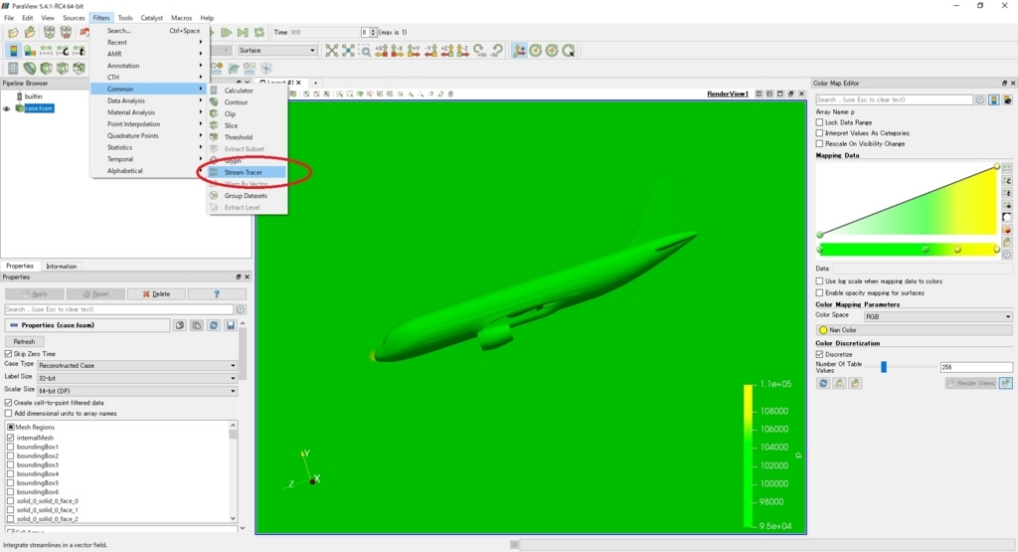Set view direction to -Z
Viewport: 1018px width, 552px height.
pyautogui.click(x=463, y=51)
